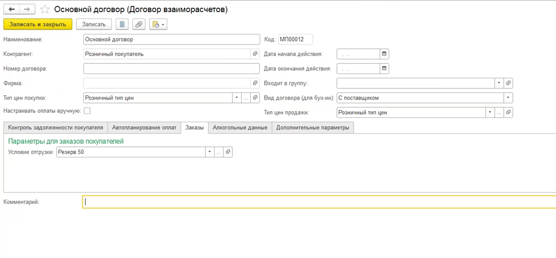Open the Контрагент record with its open icon
The image size is (556, 258).
tap(255, 54)
